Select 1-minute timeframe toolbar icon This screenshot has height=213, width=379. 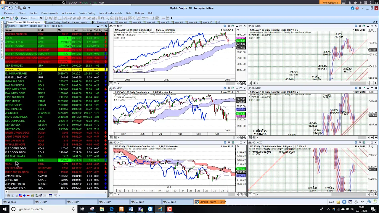point(60,18)
